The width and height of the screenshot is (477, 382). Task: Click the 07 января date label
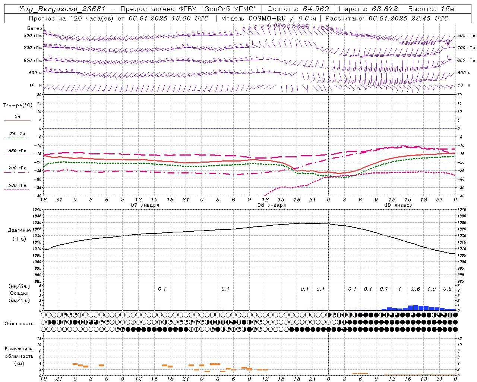point(145,205)
